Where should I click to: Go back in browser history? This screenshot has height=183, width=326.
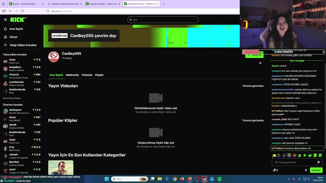pos(10,11)
